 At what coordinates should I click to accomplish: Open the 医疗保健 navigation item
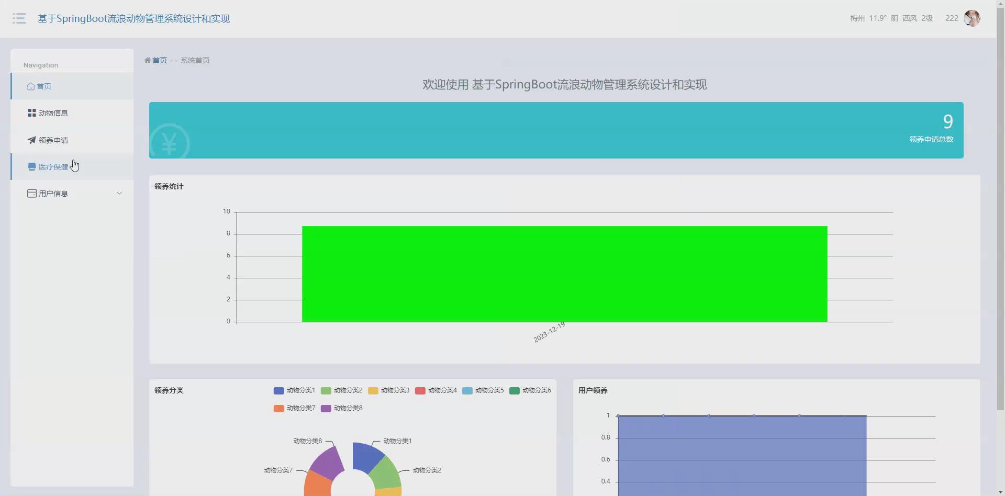pos(72,167)
